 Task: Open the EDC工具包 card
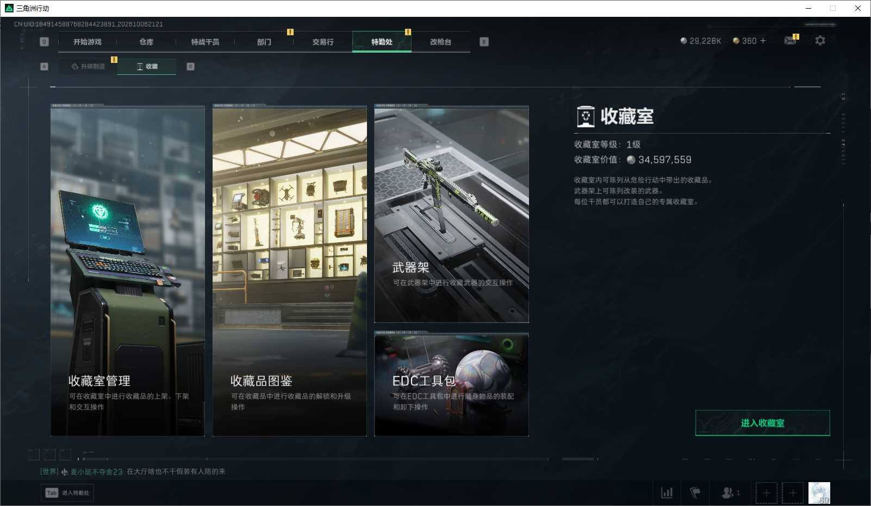pyautogui.click(x=451, y=385)
